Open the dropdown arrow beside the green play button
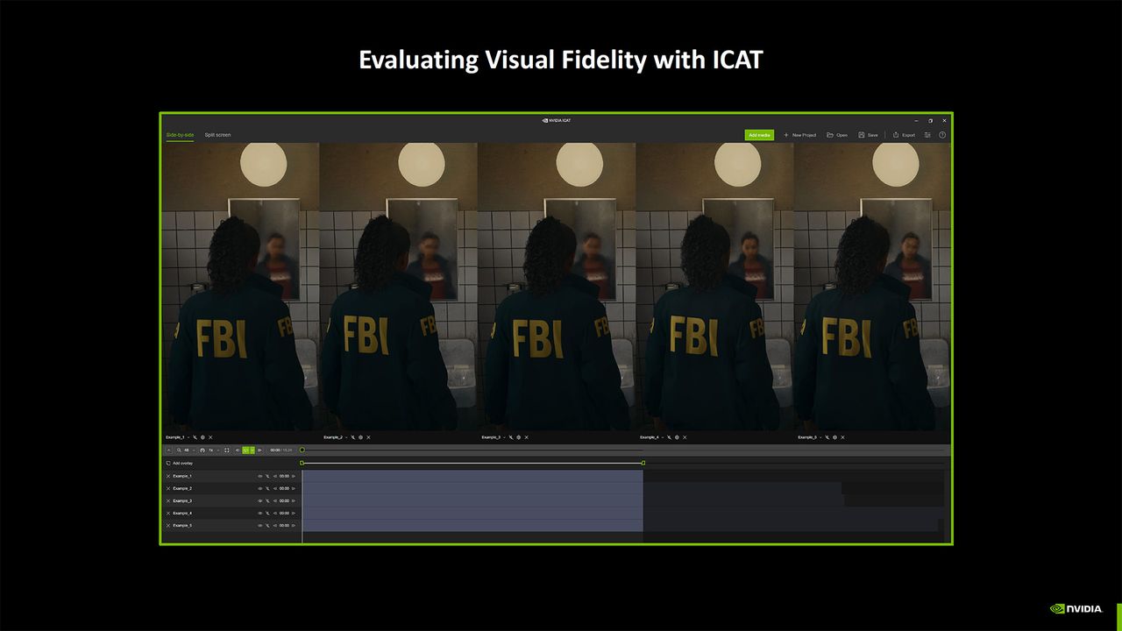This screenshot has width=1122, height=631. [252, 450]
